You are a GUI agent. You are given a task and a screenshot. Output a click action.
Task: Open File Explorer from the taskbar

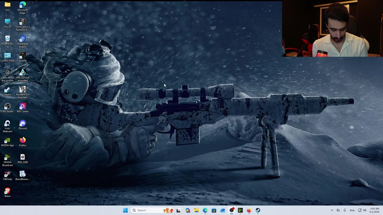196,210
